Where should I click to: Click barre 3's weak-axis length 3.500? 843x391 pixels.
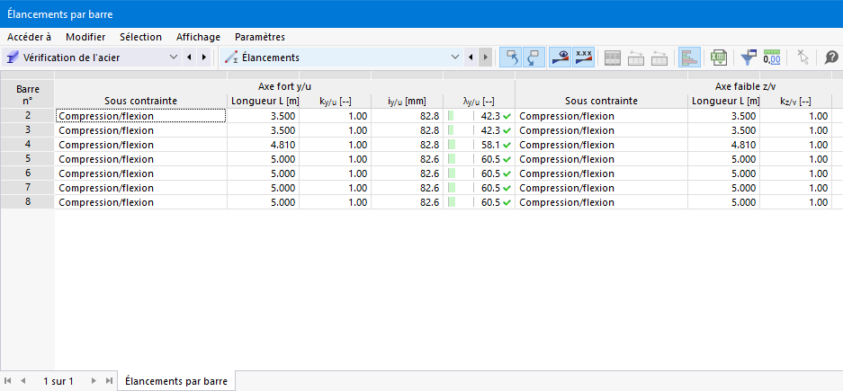[x=723, y=130]
